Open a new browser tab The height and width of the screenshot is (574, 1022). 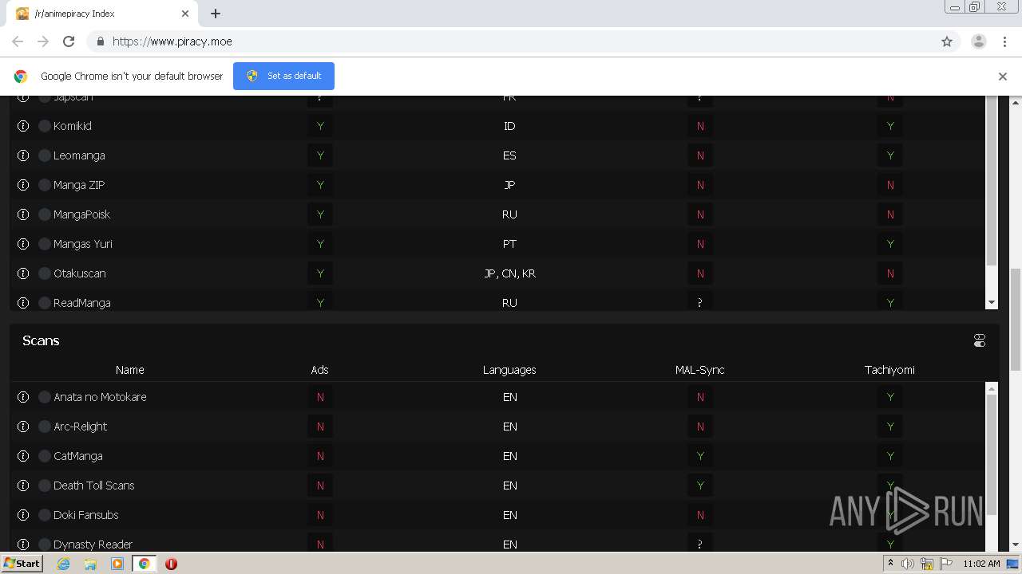[x=216, y=14]
